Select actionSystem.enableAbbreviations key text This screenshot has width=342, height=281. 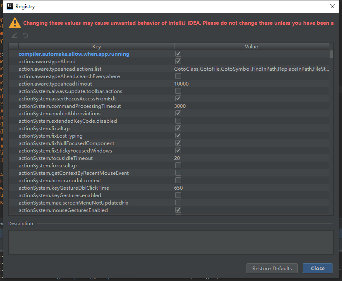[x=60, y=113]
